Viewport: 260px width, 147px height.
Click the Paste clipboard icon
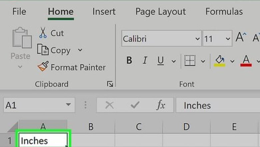pyautogui.click(x=20, y=39)
